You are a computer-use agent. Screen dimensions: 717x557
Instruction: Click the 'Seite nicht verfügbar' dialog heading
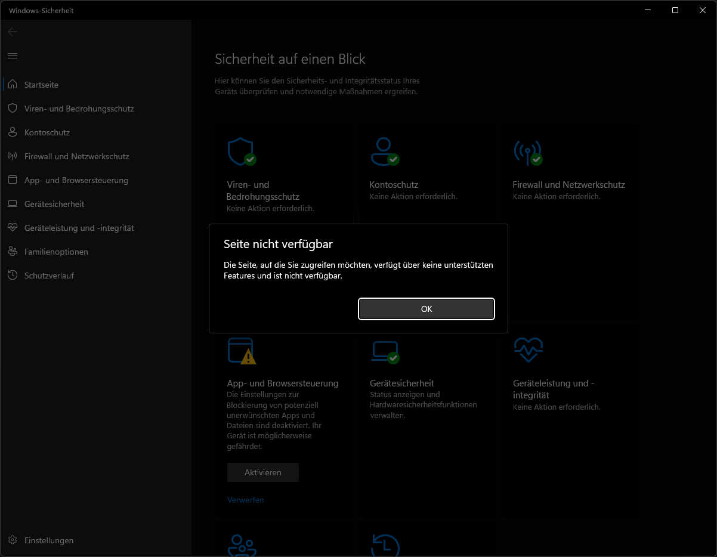pos(278,244)
